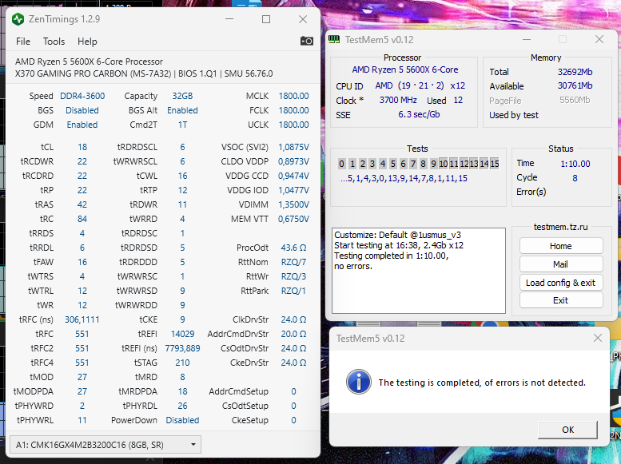
Task: Click the ProcOdt 43.6 Ω value
Action: pyautogui.click(x=293, y=248)
